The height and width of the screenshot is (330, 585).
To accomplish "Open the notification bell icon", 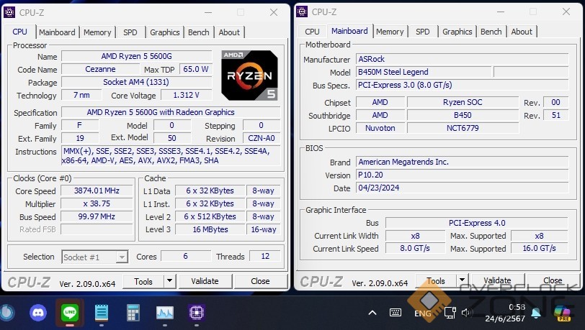I will tap(536, 313).
